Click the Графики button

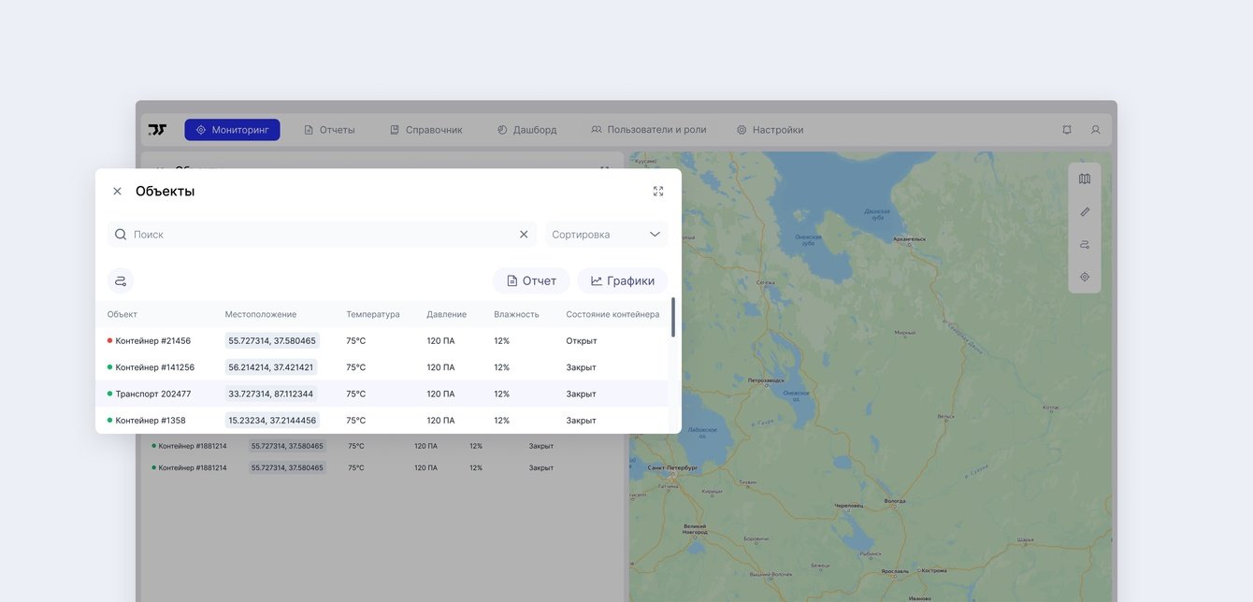tap(622, 280)
